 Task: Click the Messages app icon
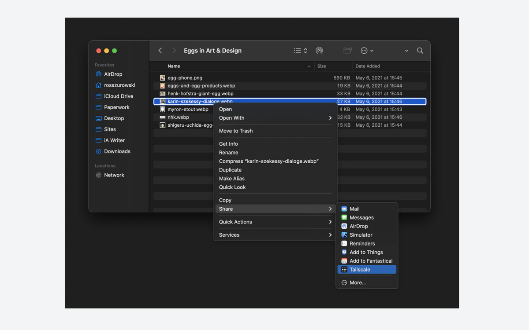pos(344,218)
